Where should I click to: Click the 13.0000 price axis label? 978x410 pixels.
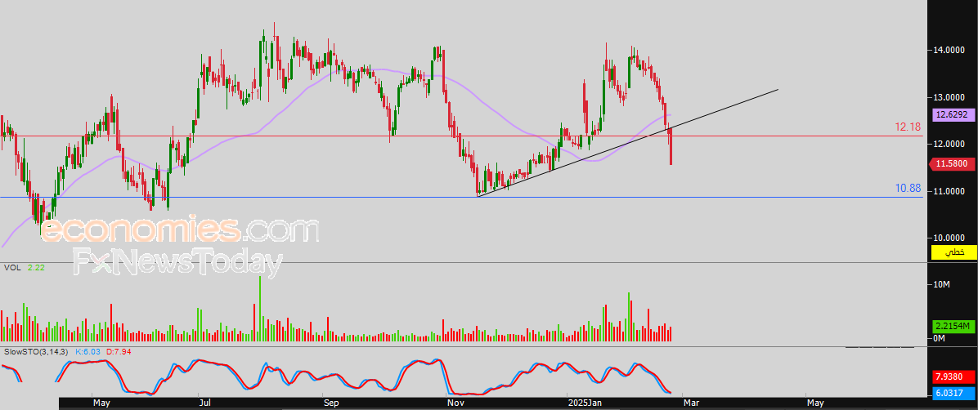[948, 97]
